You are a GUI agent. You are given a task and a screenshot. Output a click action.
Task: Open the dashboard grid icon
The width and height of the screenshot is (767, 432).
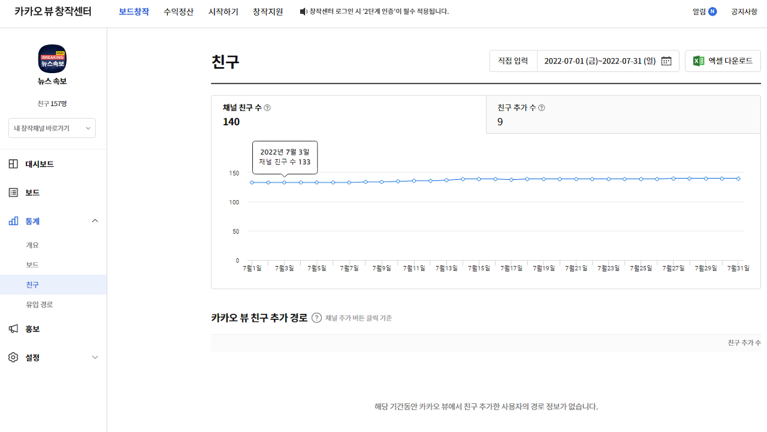point(13,164)
